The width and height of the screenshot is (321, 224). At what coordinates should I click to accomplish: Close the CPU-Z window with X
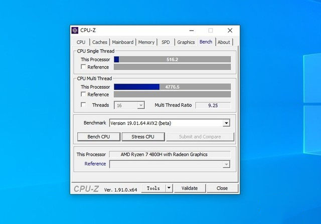[230, 30]
